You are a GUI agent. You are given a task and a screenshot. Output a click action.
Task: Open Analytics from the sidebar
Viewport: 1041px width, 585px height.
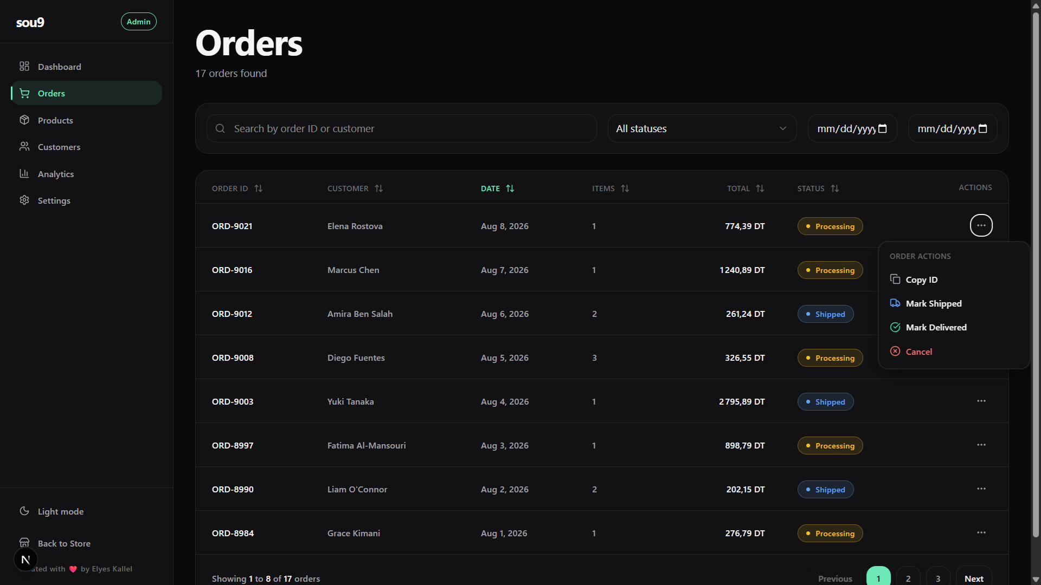point(86,174)
